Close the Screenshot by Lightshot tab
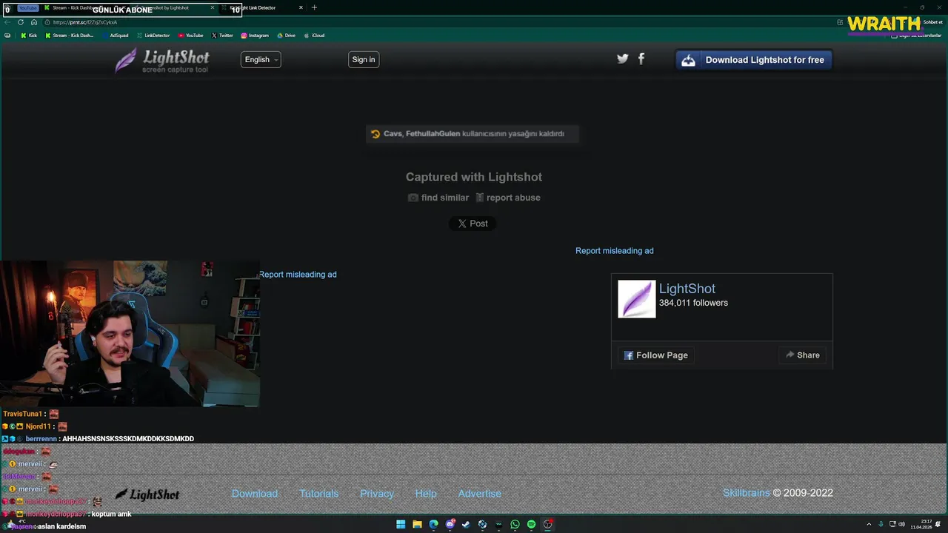This screenshot has height=533, width=948. [x=213, y=7]
